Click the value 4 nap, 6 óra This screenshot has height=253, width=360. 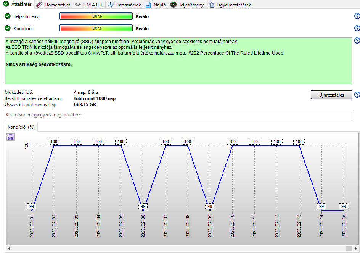pyautogui.click(x=86, y=92)
